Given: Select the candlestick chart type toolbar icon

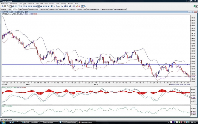Looking at the screenshot, I should point(11,6).
